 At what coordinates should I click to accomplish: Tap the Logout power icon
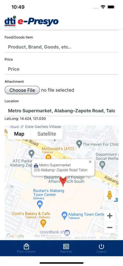pyautogui.click(x=101, y=247)
